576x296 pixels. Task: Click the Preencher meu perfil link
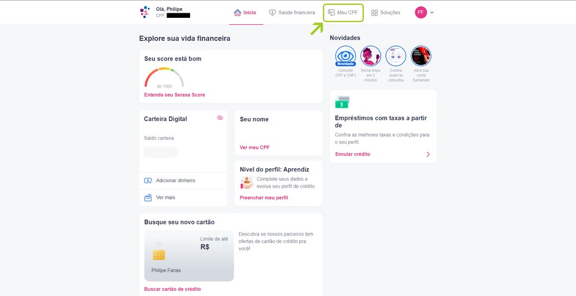click(x=264, y=198)
